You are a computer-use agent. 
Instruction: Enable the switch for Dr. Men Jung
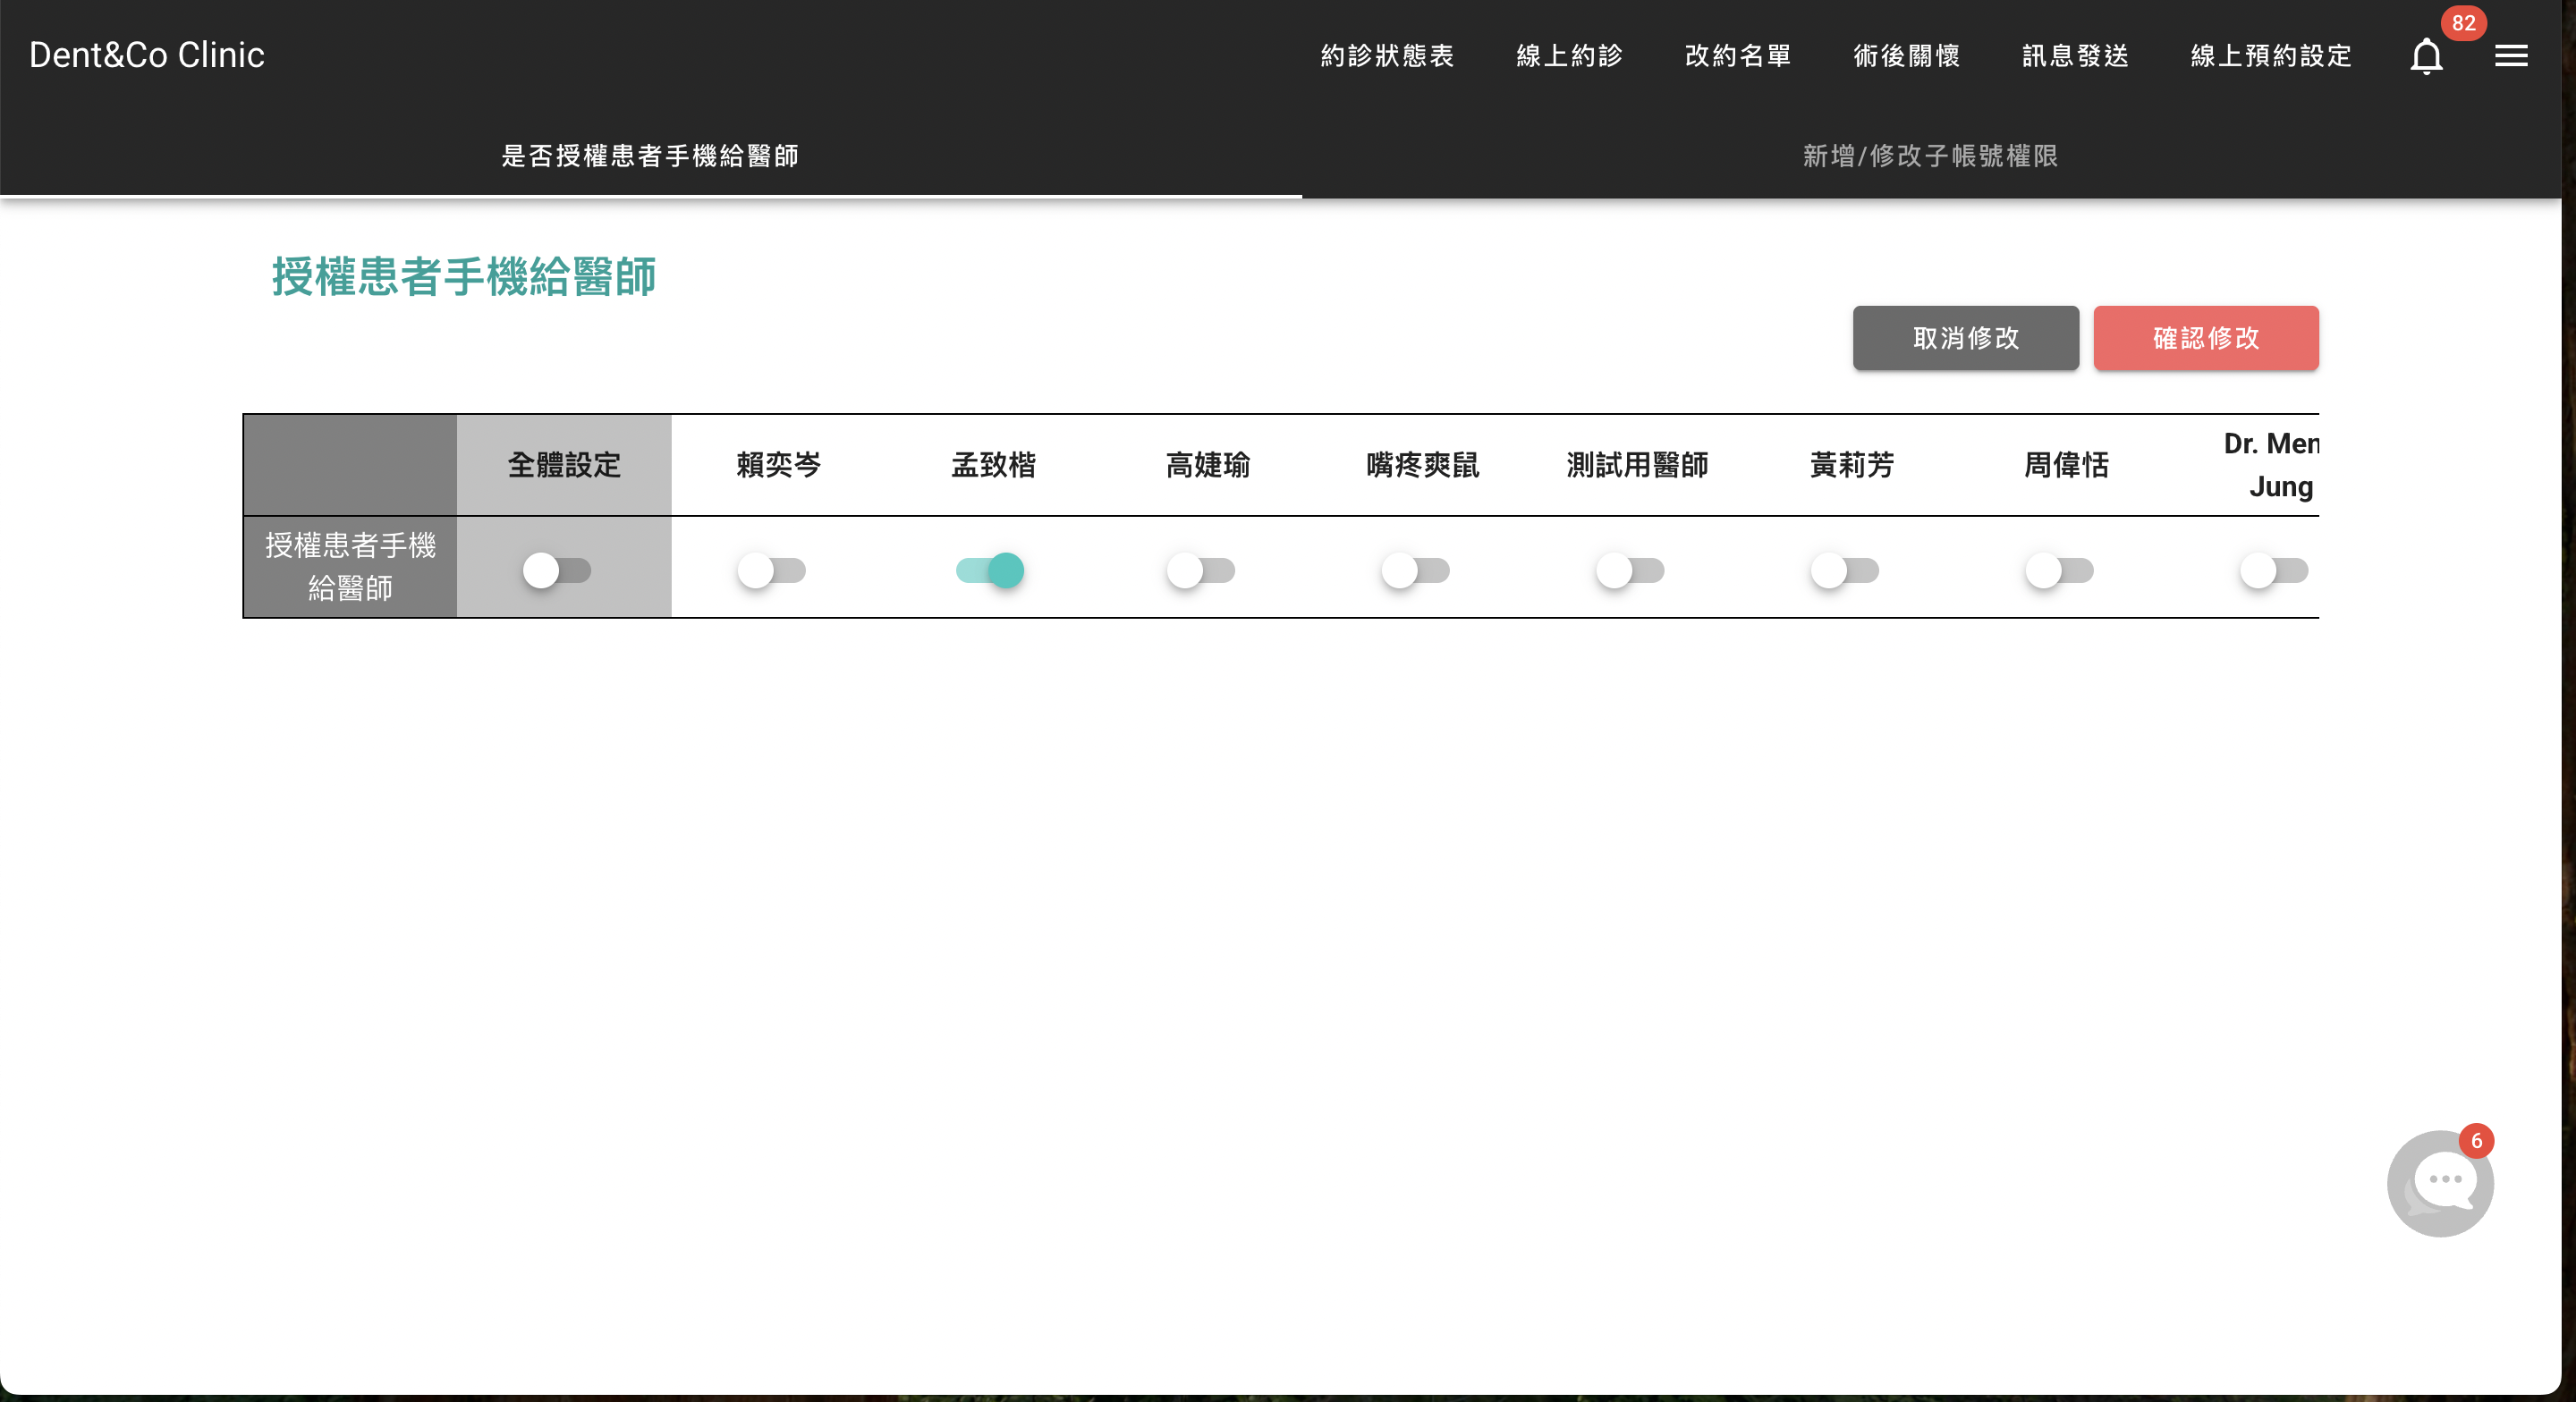point(2275,571)
